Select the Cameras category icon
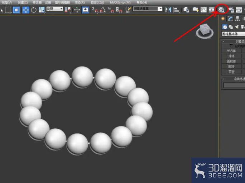This screenshot has height=183, width=245. coord(242,27)
